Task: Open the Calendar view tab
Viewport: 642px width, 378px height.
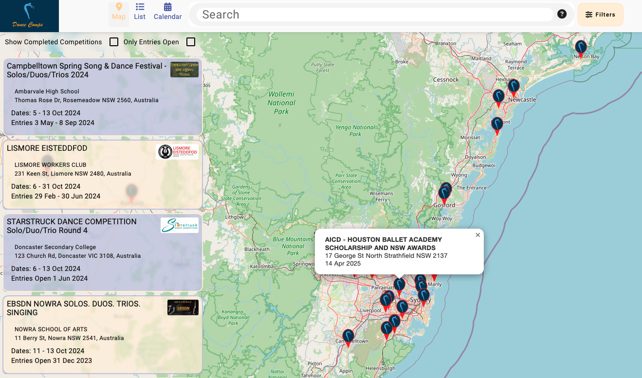Action: point(167,11)
